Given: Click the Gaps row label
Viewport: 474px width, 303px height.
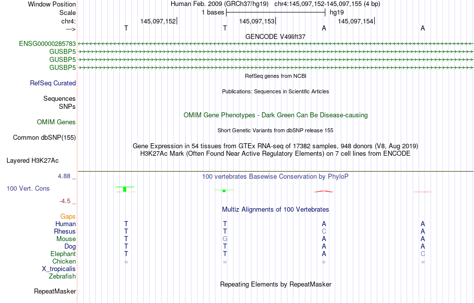Looking at the screenshot, I should (68, 216).
